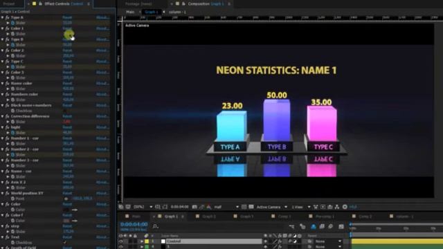The width and height of the screenshot is (443, 249).
Task: Open the Color effect color swatch
Action: [66, 210]
